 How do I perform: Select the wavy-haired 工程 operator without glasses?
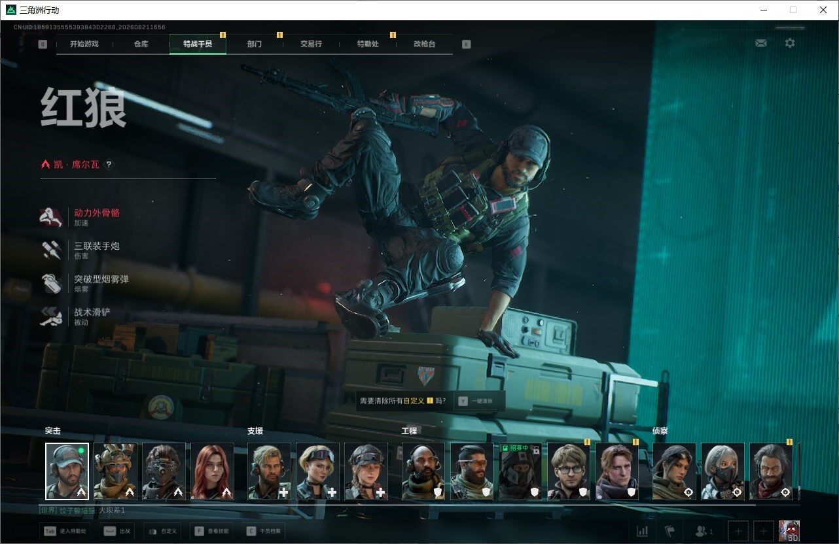click(x=617, y=471)
